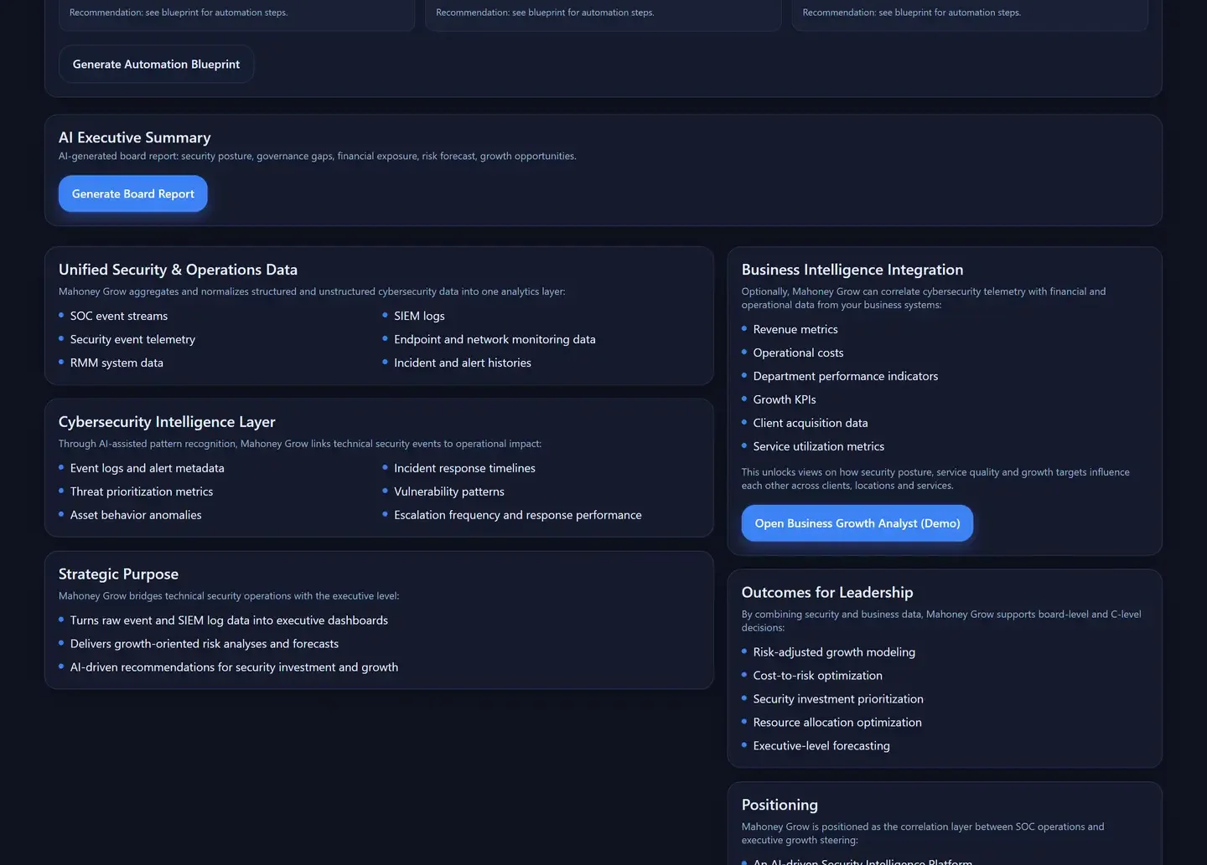Click the SOC event streams list item
This screenshot has width=1207, height=865.
[119, 316]
